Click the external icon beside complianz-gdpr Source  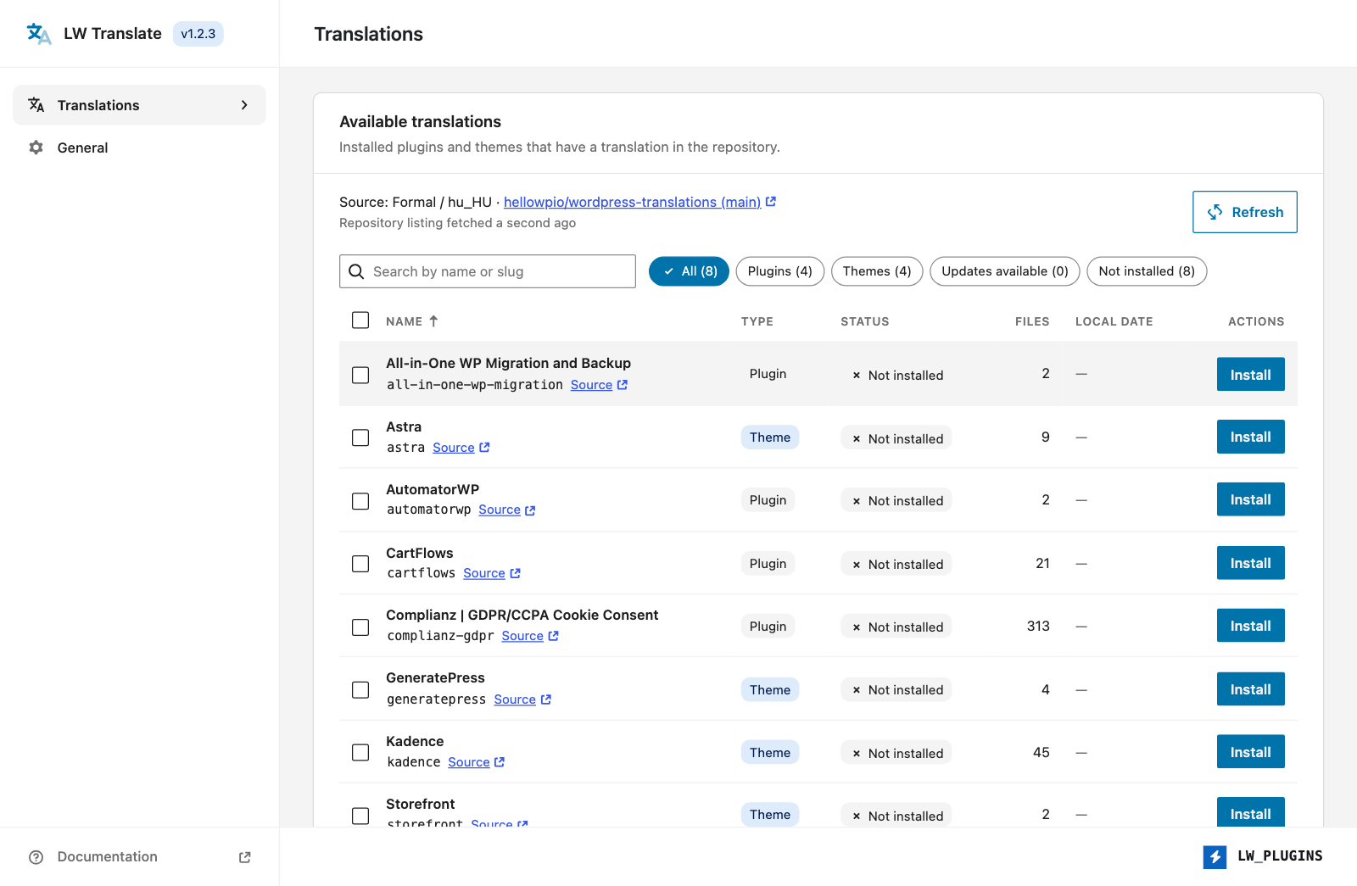coord(553,636)
